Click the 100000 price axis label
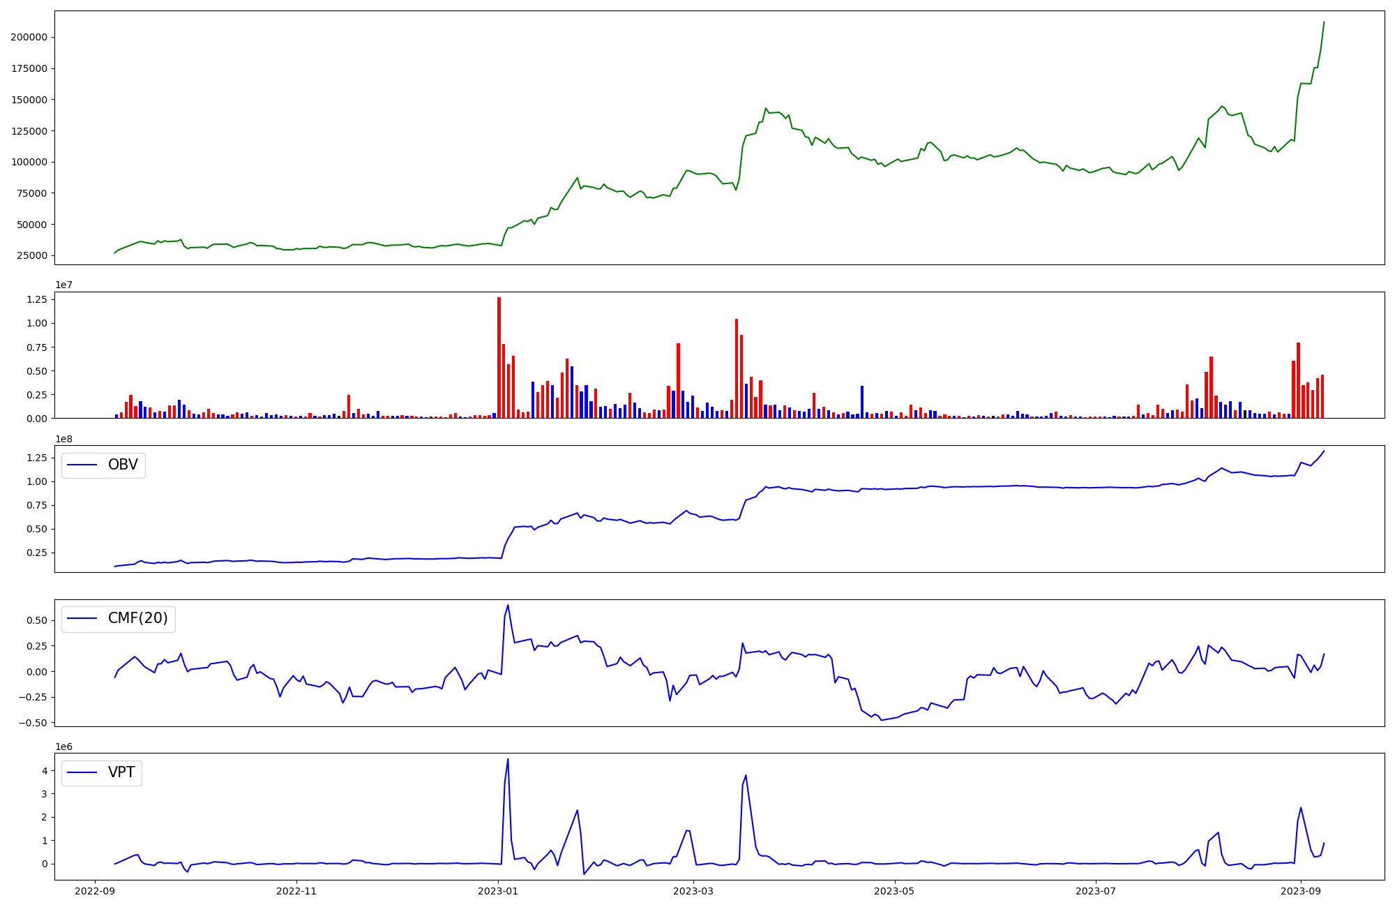The width and height of the screenshot is (1395, 907). tap(29, 162)
